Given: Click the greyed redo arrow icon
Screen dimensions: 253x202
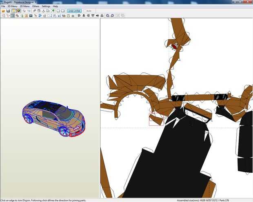Looking at the screenshot, I should coord(29,11).
